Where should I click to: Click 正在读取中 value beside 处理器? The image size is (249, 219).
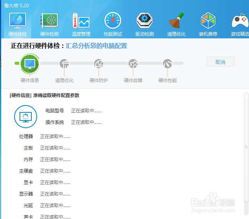coord(55,137)
